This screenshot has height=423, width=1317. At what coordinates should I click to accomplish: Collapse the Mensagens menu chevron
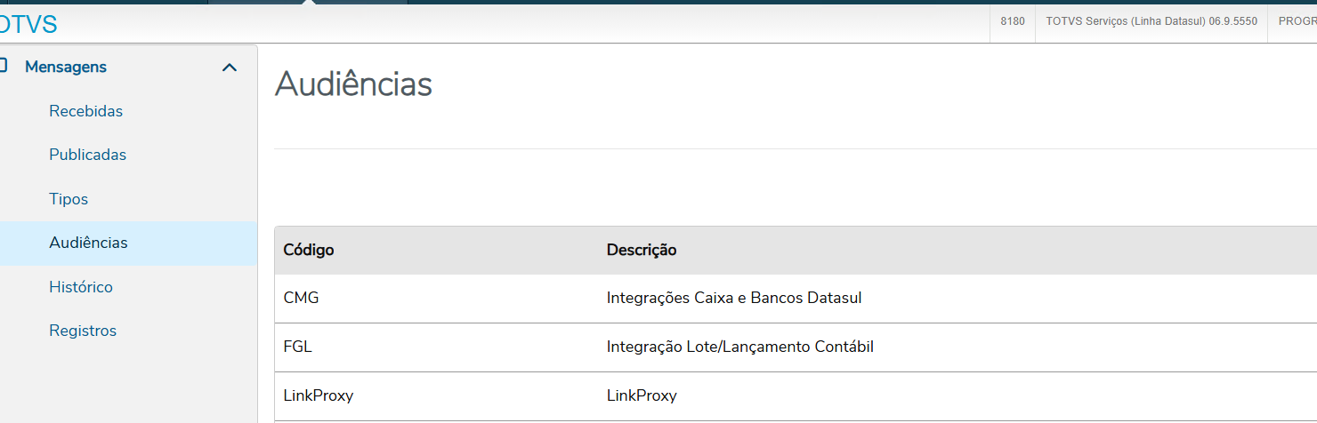coord(230,68)
